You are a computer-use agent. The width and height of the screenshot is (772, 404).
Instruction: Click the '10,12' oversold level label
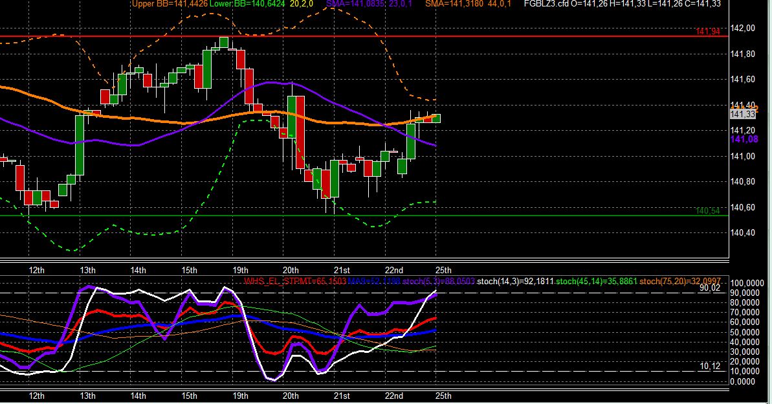(709, 366)
